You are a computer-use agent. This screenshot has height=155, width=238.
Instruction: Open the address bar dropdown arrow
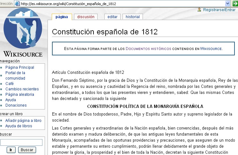pos(227,4)
